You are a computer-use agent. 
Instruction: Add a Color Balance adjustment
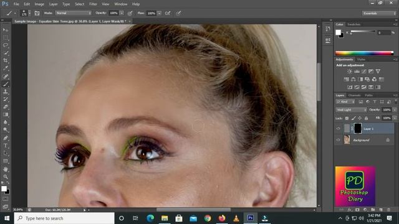coord(353,79)
